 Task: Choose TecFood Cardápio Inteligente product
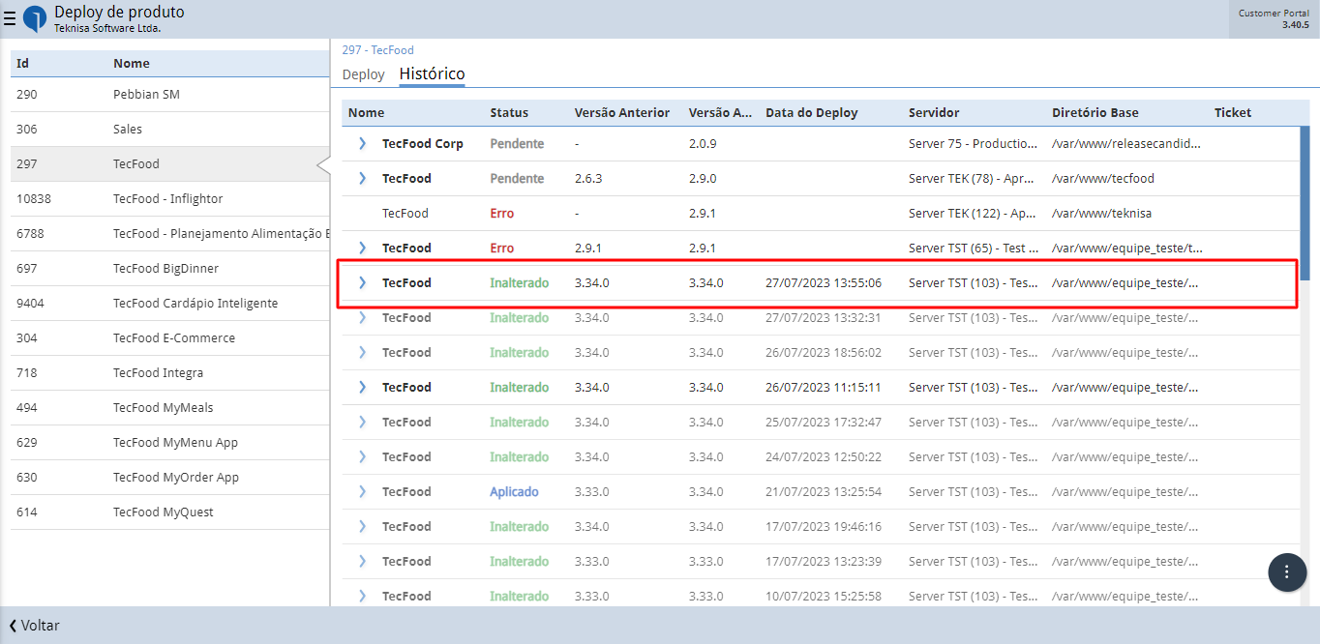(x=170, y=304)
